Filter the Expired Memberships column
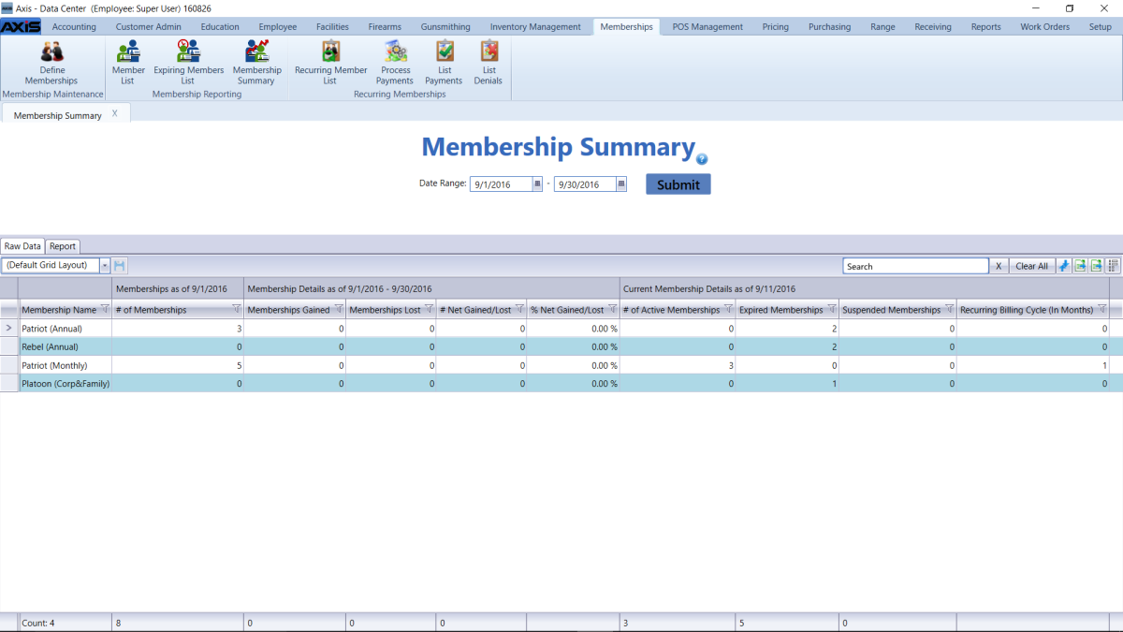The width and height of the screenshot is (1123, 632). click(831, 309)
